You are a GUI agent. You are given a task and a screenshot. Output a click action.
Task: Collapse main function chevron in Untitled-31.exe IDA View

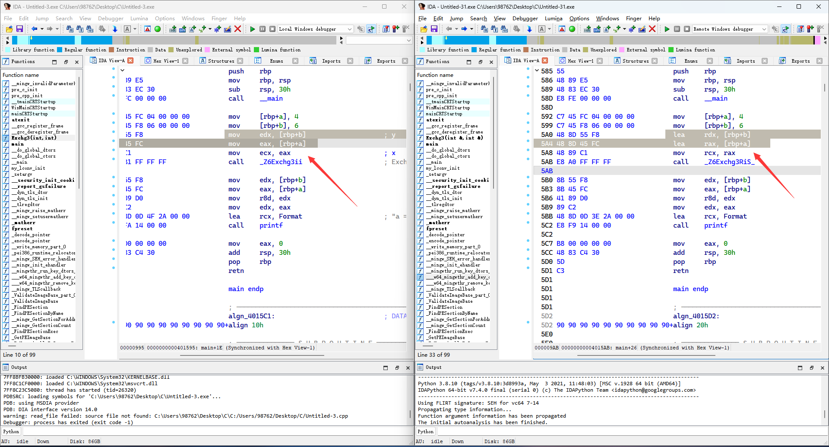[x=537, y=70]
